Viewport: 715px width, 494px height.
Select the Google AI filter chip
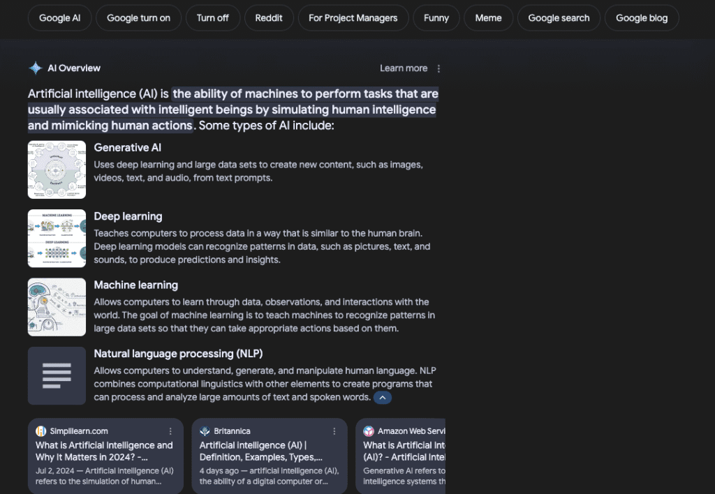tap(59, 18)
